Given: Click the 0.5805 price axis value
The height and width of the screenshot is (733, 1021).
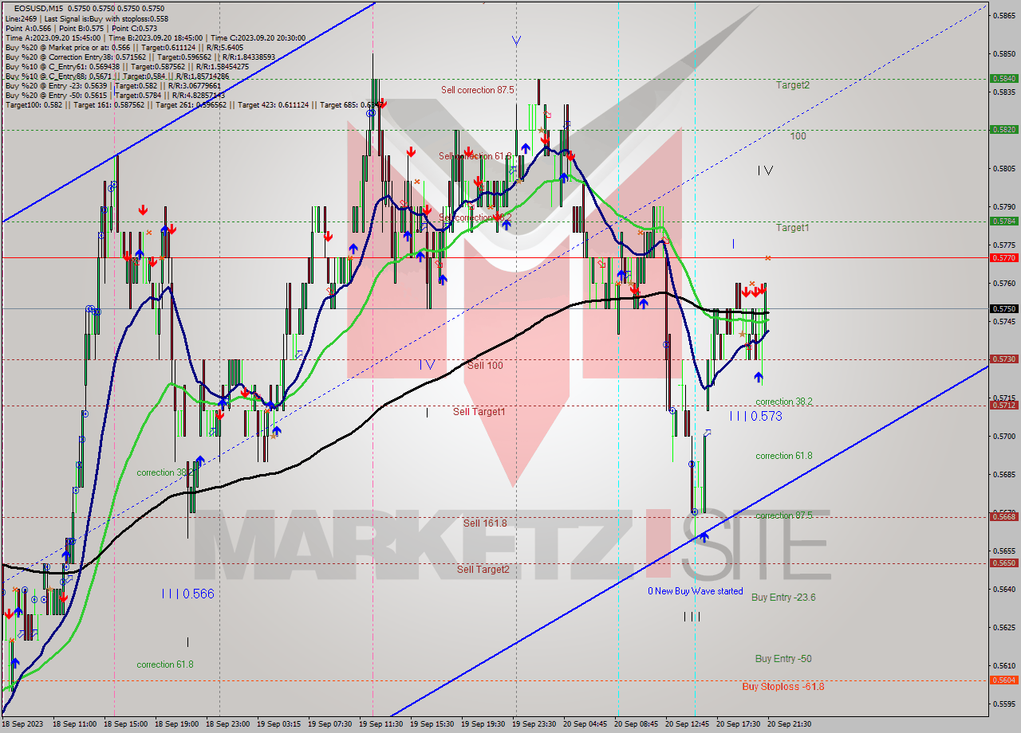Looking at the screenshot, I should coord(1003,168).
